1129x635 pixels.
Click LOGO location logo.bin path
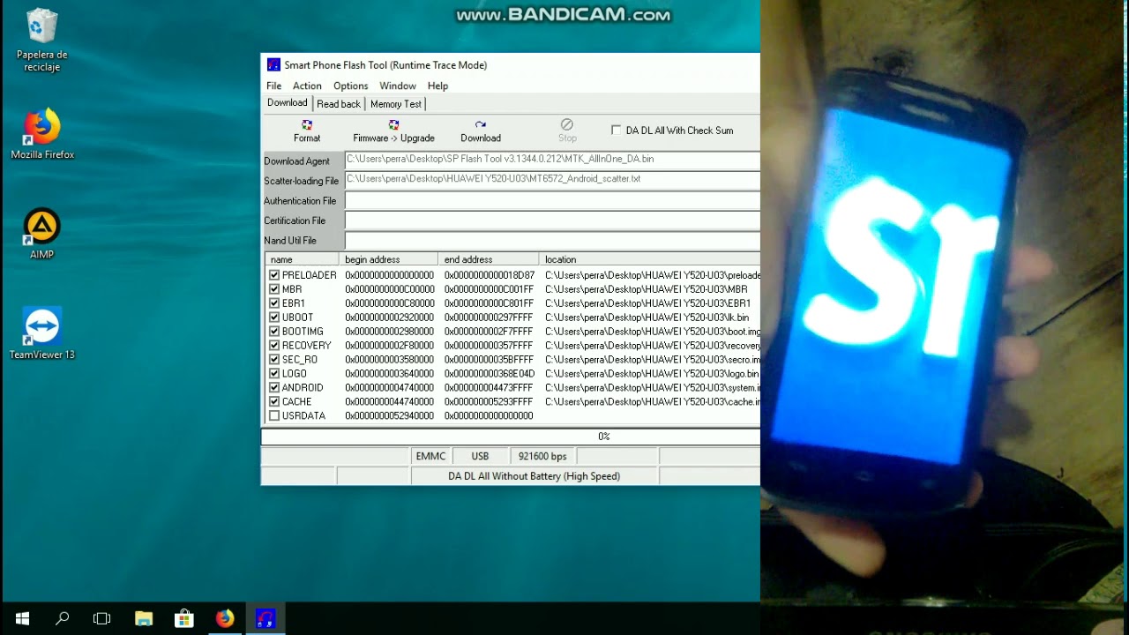(652, 374)
